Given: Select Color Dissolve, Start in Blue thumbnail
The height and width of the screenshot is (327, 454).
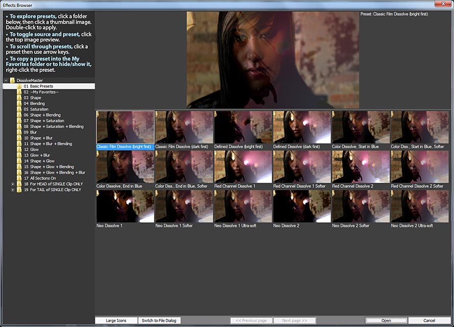Looking at the screenshot, I should click(361, 127).
